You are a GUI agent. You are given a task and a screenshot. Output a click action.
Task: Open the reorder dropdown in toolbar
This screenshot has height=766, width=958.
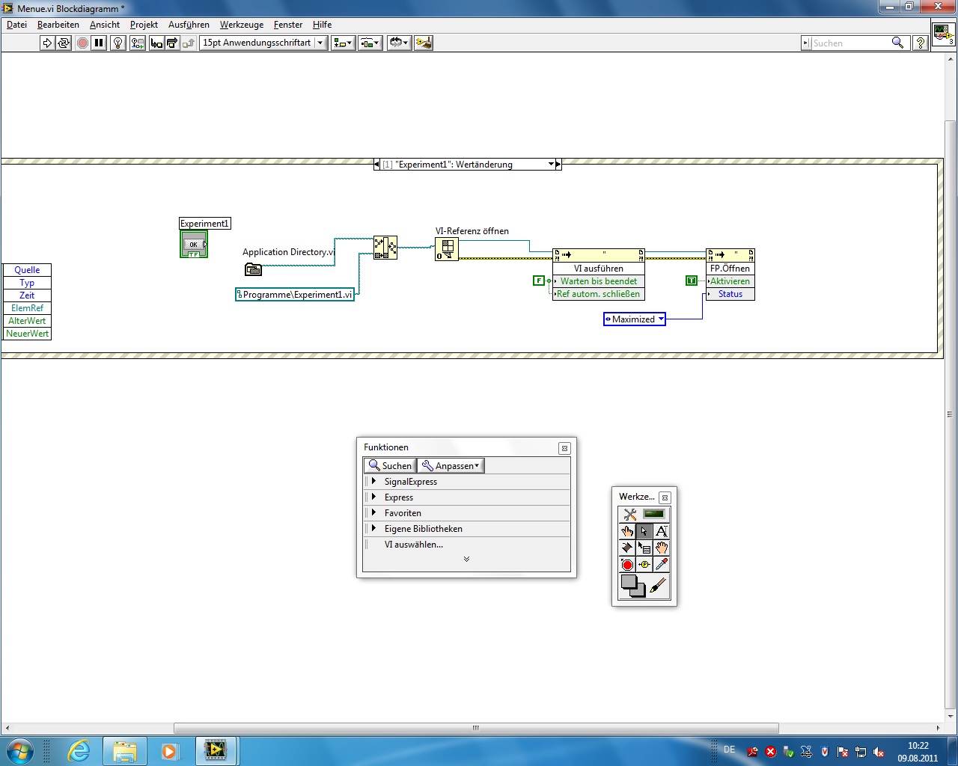[x=399, y=43]
